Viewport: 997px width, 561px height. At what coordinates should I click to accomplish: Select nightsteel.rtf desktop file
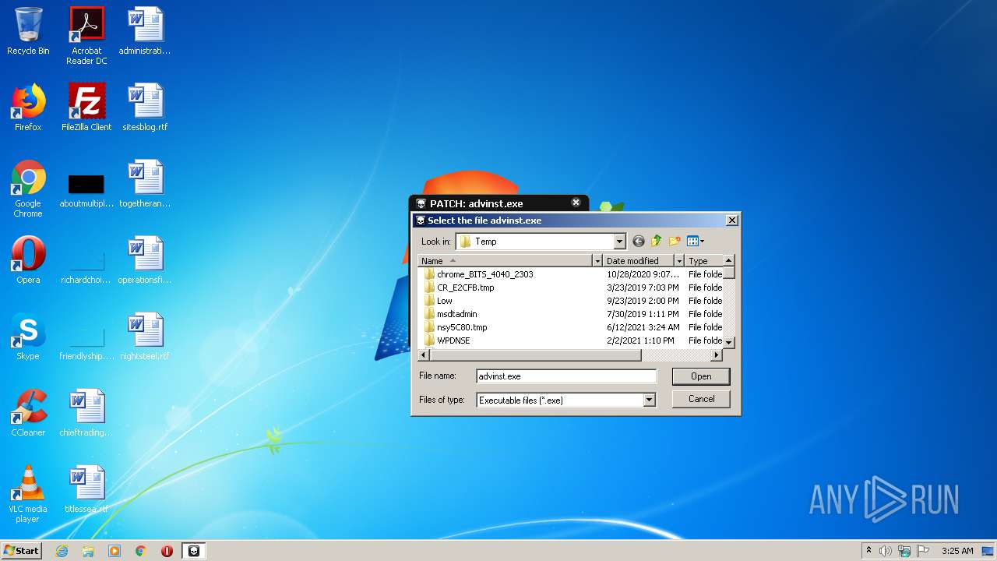pyautogui.click(x=145, y=337)
